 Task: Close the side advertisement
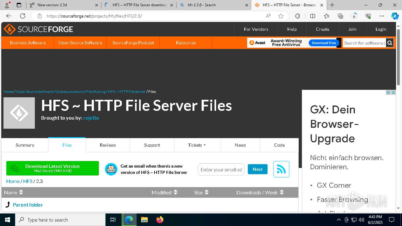tap(393, 92)
